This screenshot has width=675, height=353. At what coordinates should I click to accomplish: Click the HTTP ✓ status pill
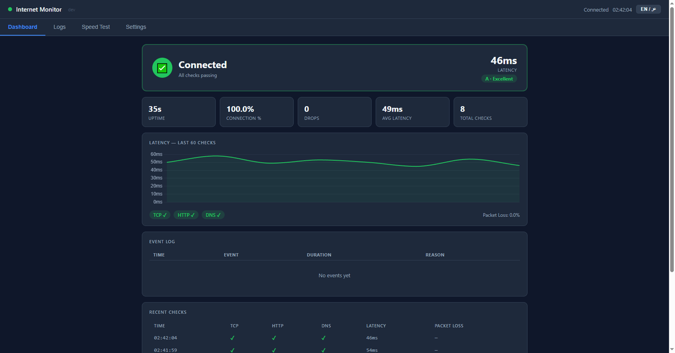coord(186,215)
